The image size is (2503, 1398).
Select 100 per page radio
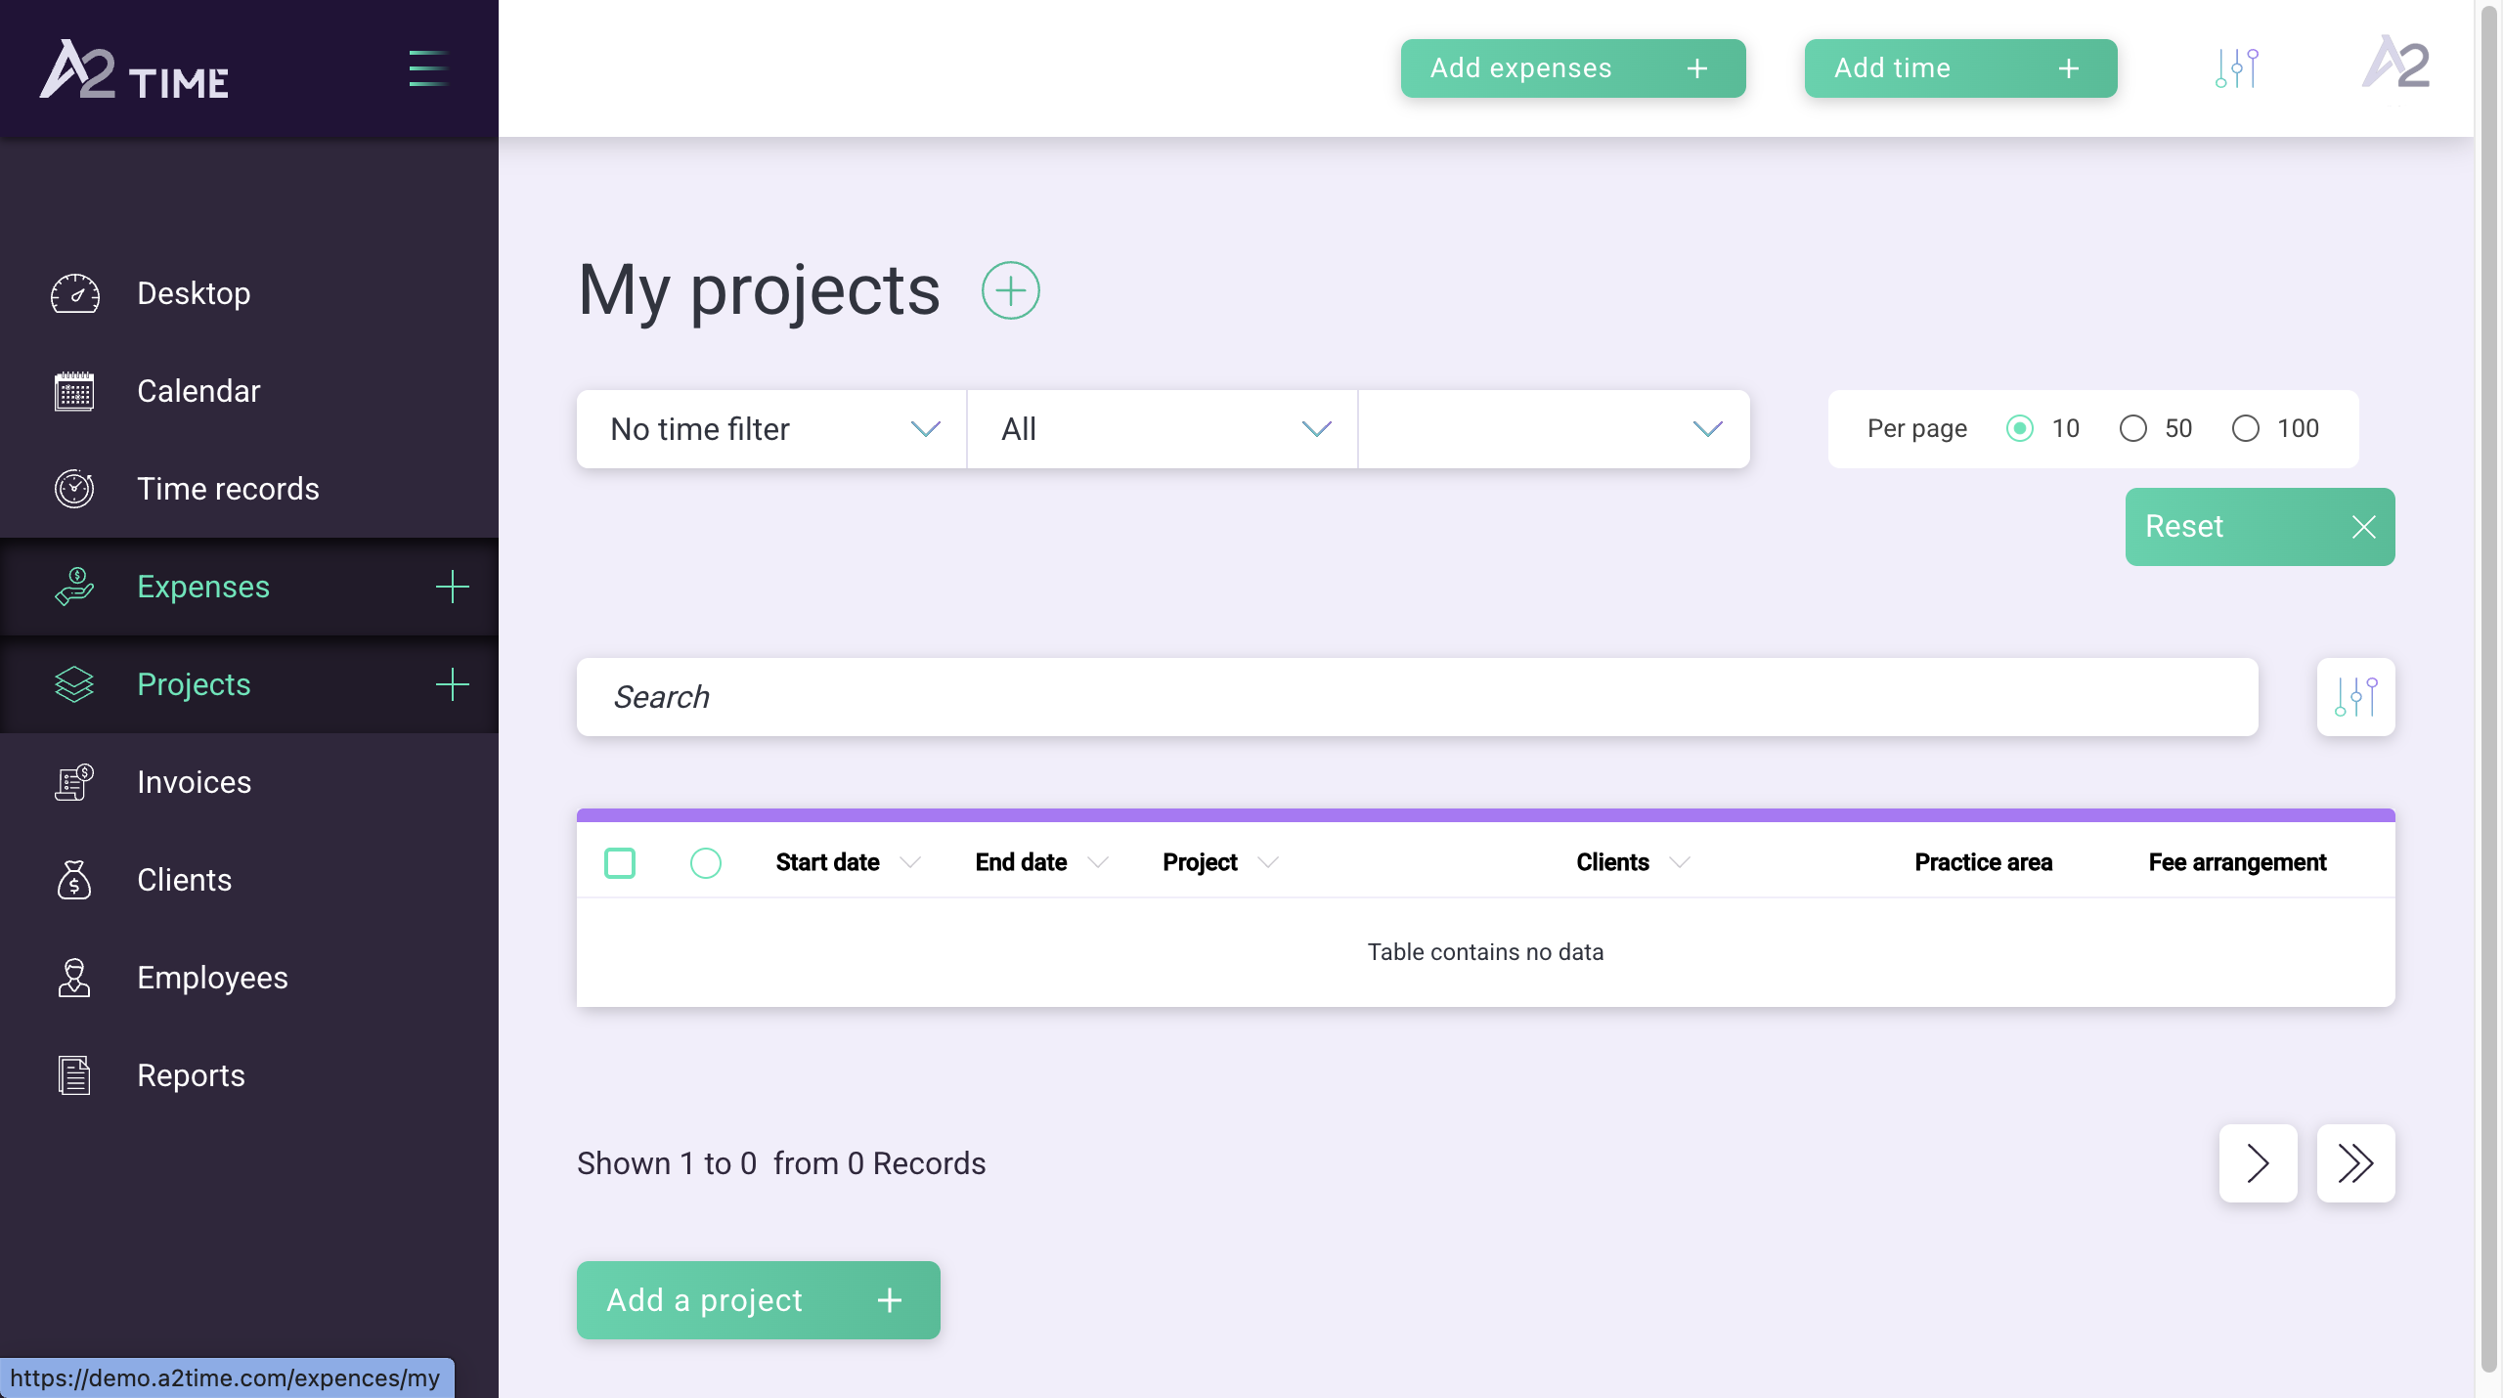(x=2246, y=428)
